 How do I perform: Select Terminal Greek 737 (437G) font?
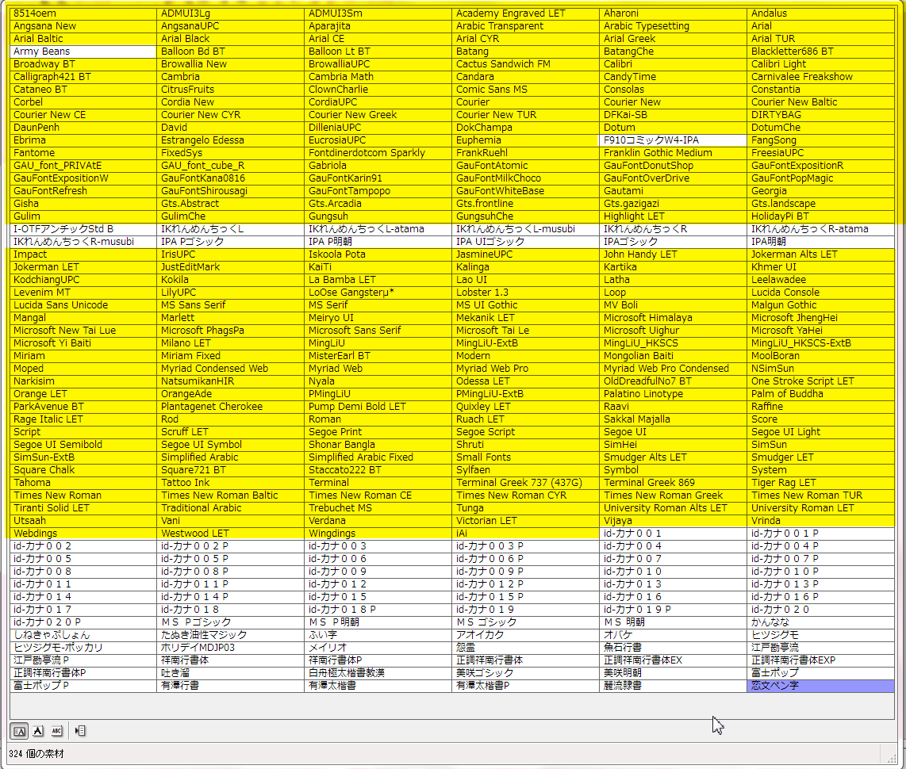526,484
